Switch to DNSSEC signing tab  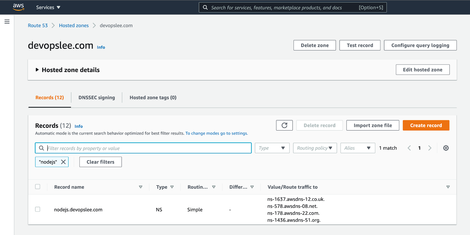pyautogui.click(x=97, y=98)
